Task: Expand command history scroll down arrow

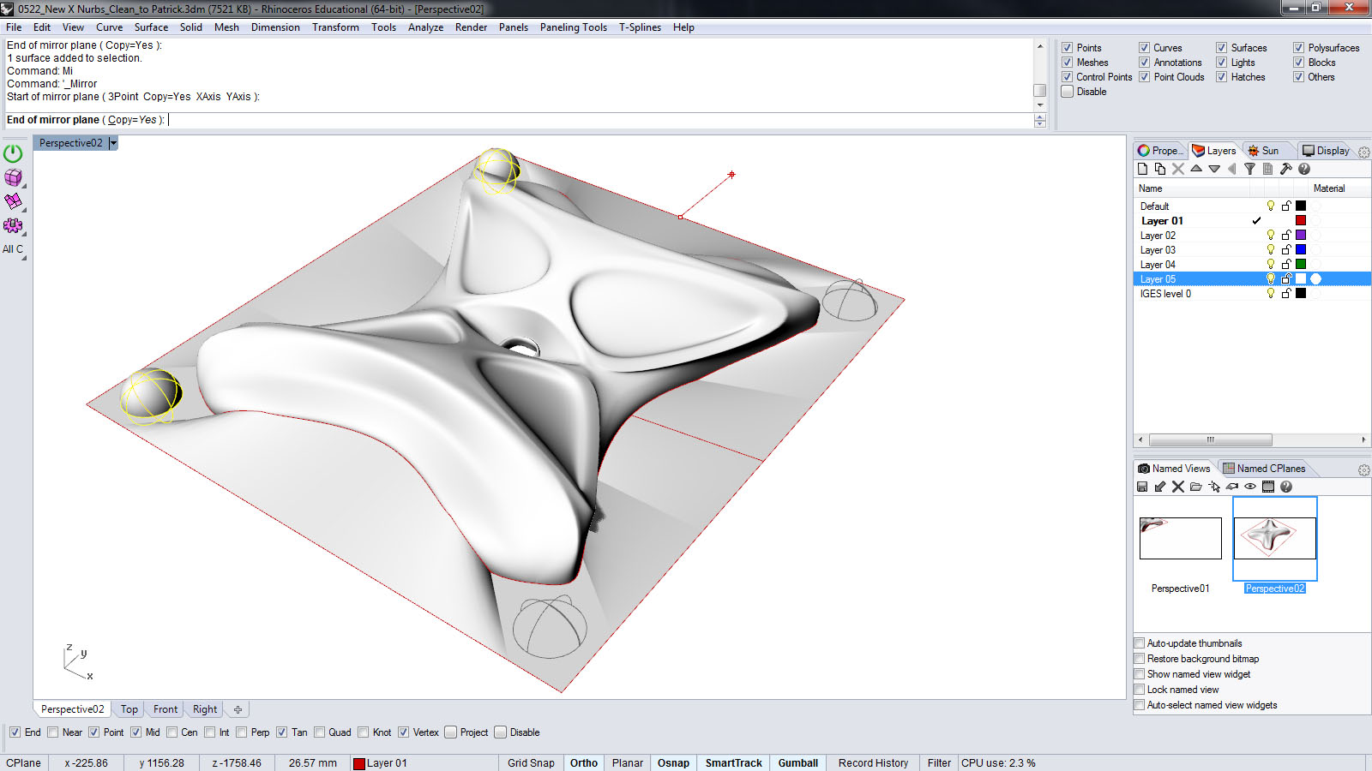Action: pyautogui.click(x=1040, y=105)
